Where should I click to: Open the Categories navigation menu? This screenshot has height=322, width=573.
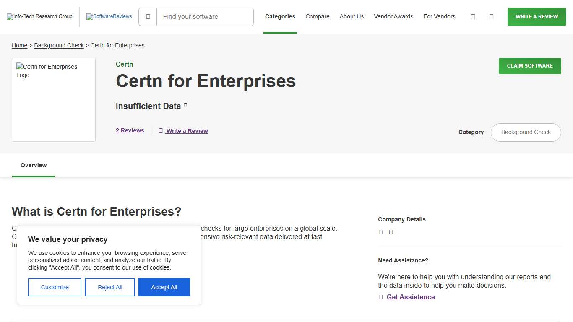(x=280, y=17)
